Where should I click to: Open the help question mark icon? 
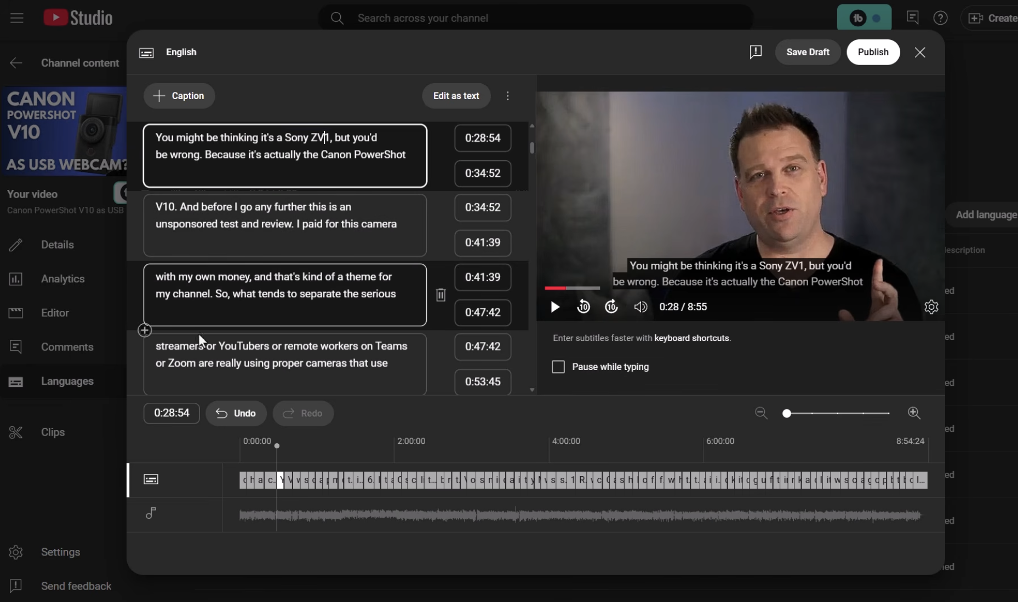pyautogui.click(x=940, y=18)
